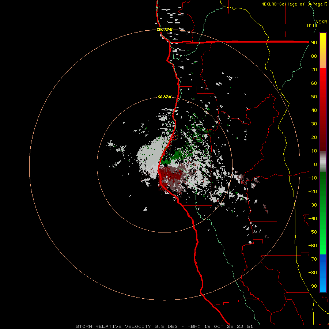Pick the gray zero band of the color bar
Image resolution: width=329 pixels, height=329 pixels.
tap(323, 162)
